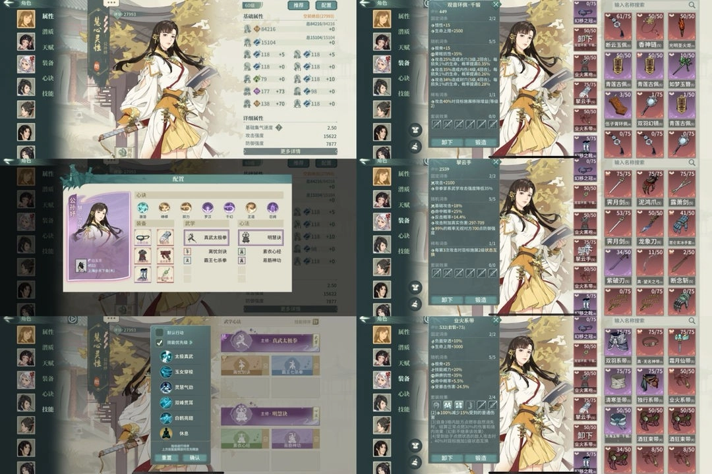Close the 观音环佩·千锻 detail panel
712x474 pixels.
496,4
